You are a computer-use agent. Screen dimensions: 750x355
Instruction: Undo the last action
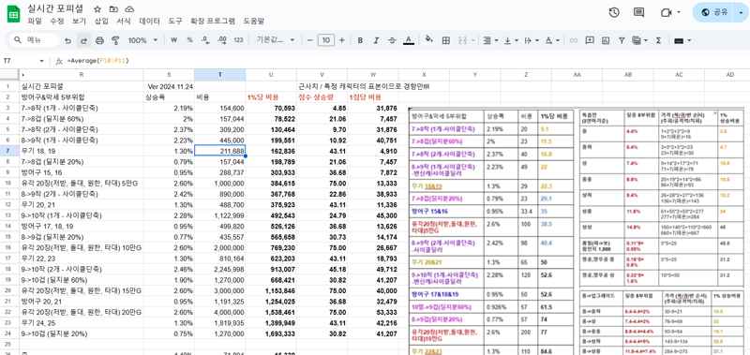click(x=67, y=40)
